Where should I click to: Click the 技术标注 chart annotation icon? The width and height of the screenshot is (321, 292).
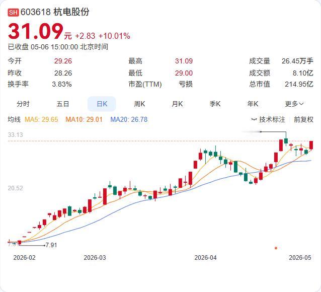254,119
